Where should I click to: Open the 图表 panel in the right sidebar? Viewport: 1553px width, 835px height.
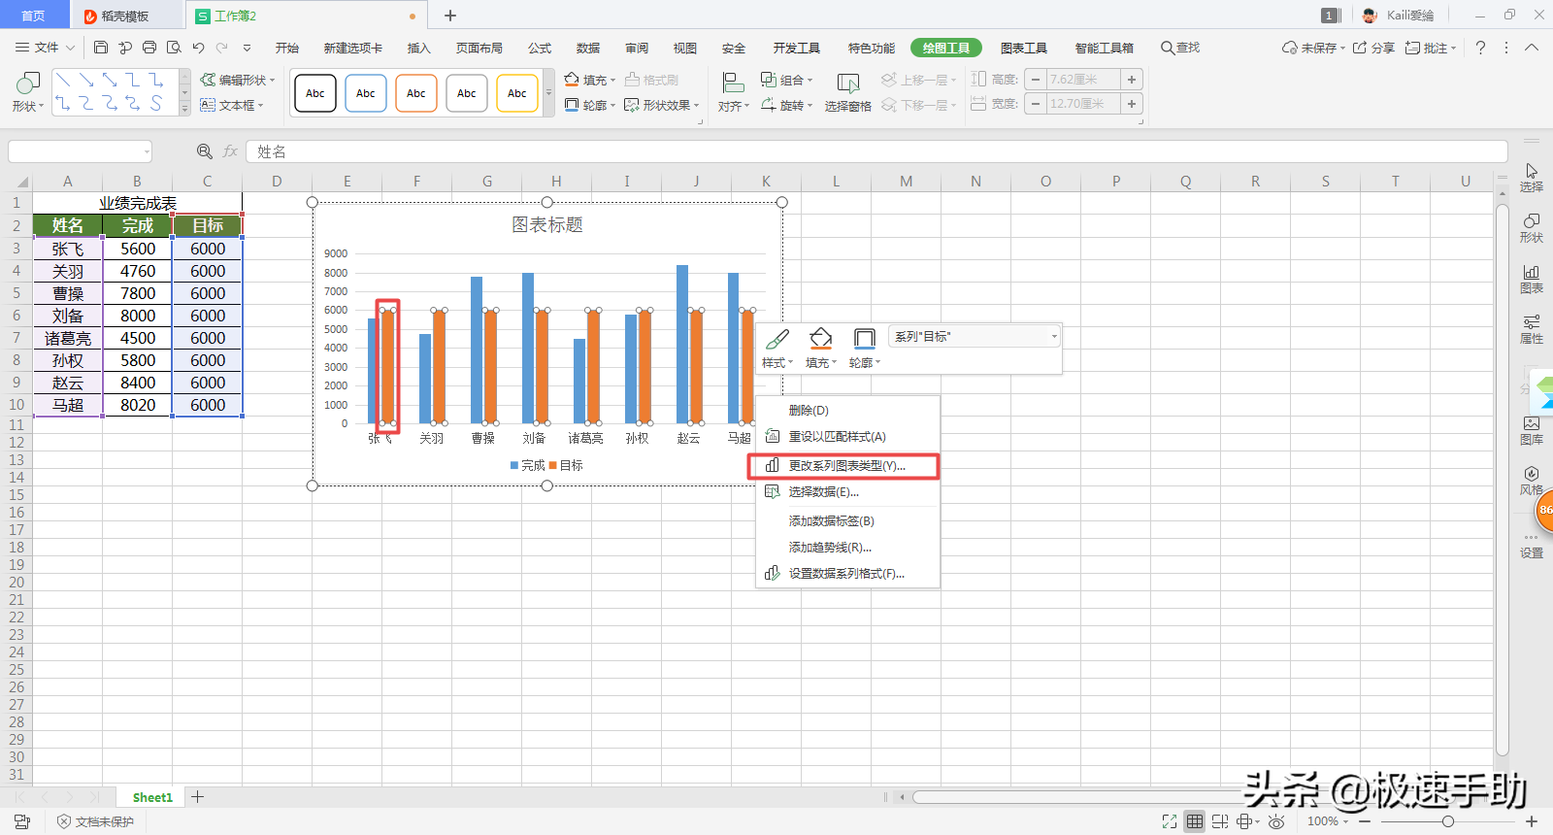(x=1532, y=279)
